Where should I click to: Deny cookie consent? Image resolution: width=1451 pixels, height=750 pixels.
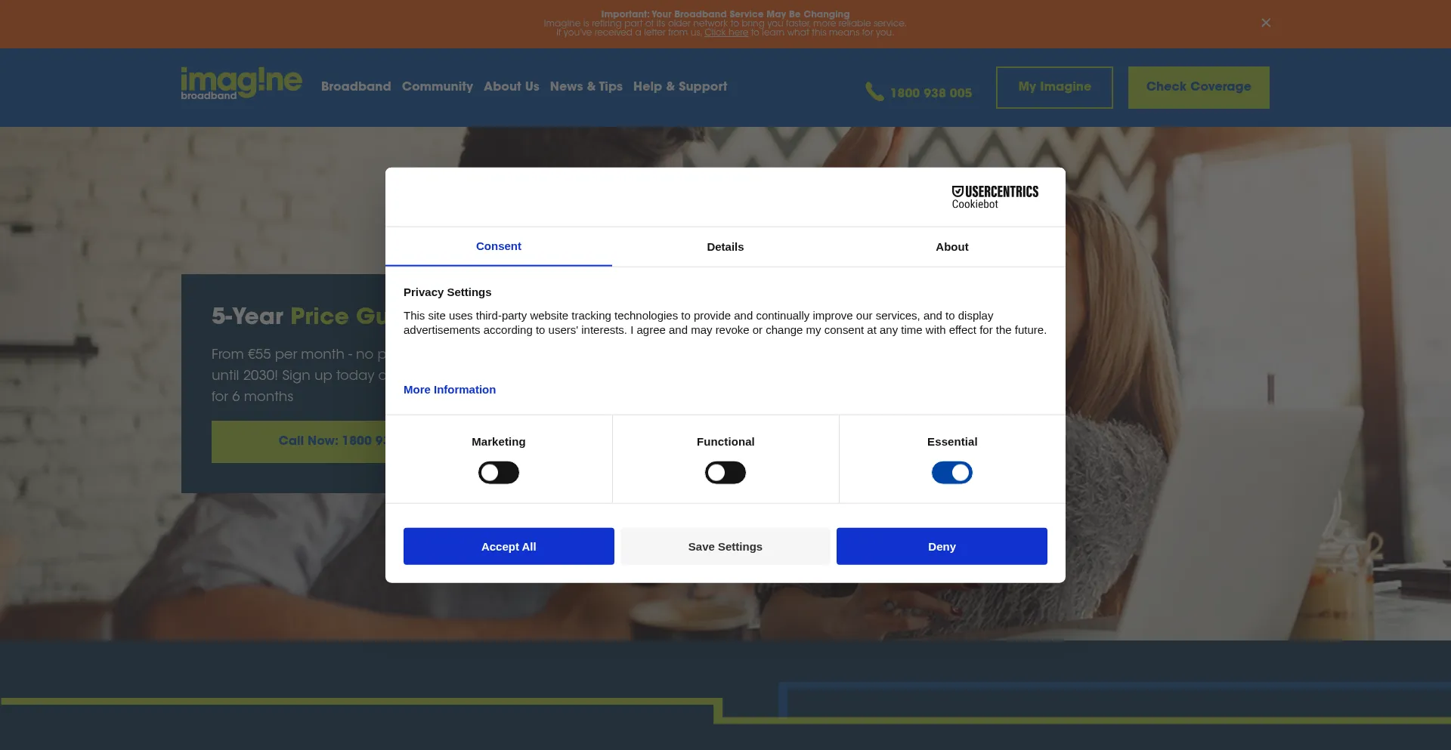click(941, 546)
